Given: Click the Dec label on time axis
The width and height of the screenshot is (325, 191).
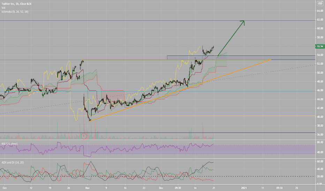Looking at the screenshot, I should pyautogui.click(x=161, y=188).
